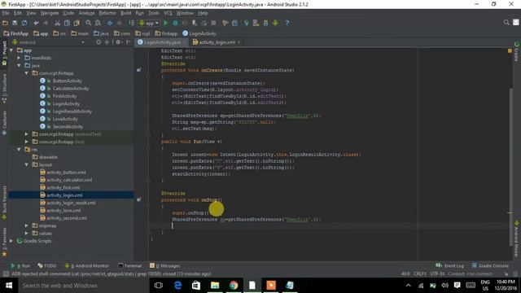Expand Gradle Scripts node
This screenshot has height=293, width=521.
click(12, 241)
